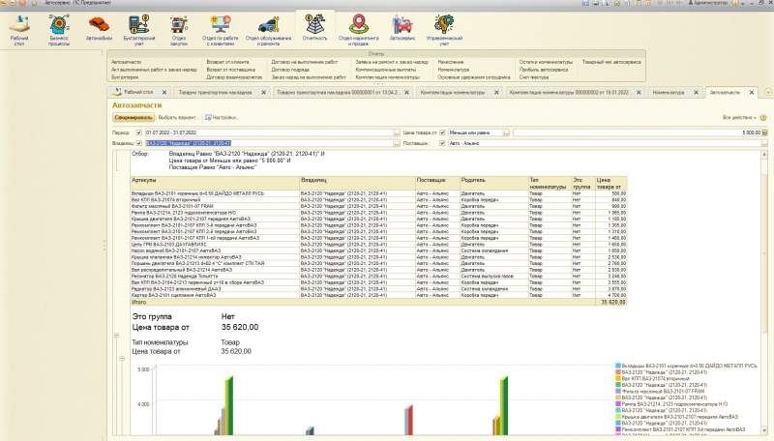Close the Рабочий стол tab
This screenshot has width=774, height=441.
coord(164,92)
